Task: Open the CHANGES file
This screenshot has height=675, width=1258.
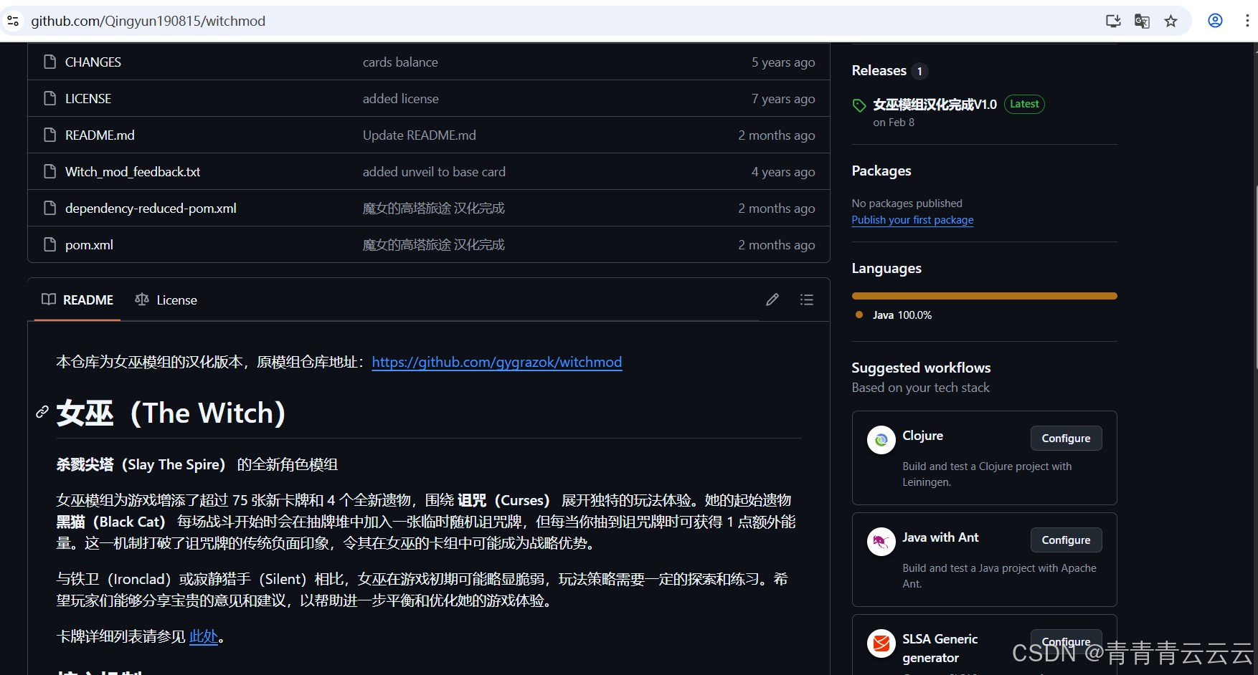Action: 93,62
